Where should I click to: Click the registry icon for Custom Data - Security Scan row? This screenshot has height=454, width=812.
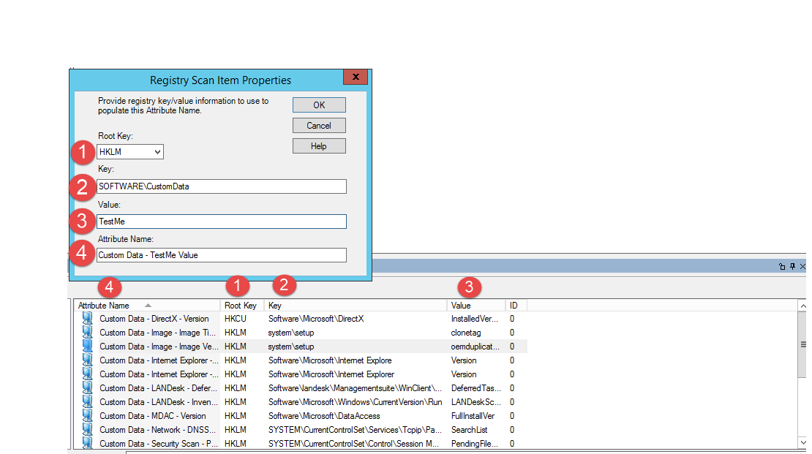(x=89, y=443)
